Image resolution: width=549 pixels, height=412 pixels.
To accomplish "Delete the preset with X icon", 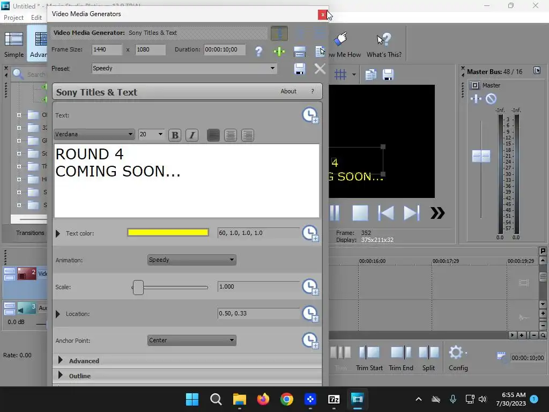I will click(x=320, y=69).
